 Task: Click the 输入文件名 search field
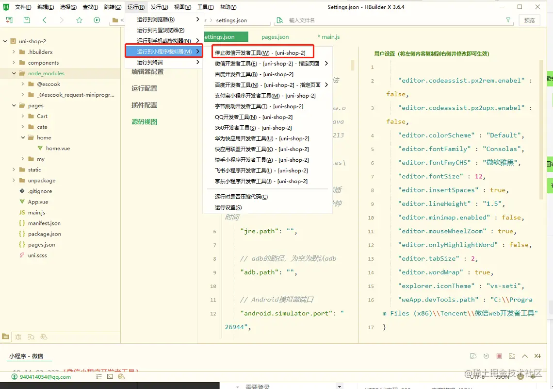[x=340, y=20]
